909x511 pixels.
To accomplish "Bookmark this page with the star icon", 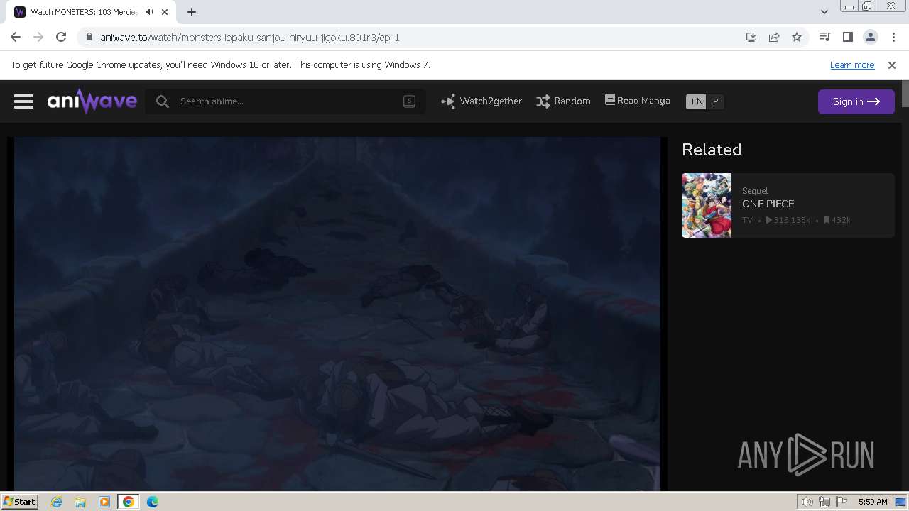I will coord(797,38).
